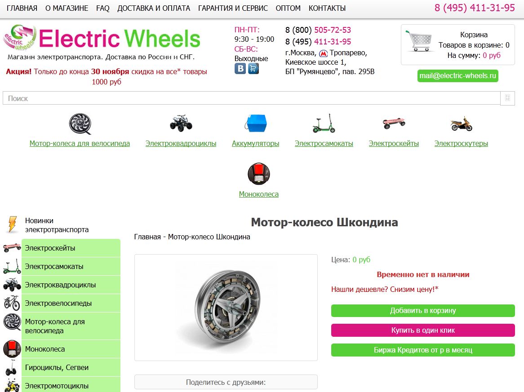Go to Доставка и оплата menu page
The width and height of the screenshot is (524, 392).
[154, 9]
